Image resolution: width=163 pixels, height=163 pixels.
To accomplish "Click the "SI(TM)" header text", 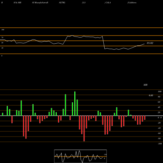I will [x=62, y=3].
